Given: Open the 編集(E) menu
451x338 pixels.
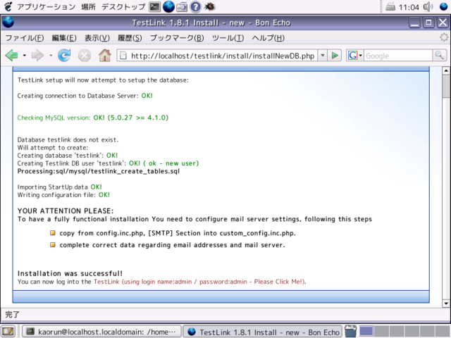Looking at the screenshot, I should pyautogui.click(x=64, y=38).
